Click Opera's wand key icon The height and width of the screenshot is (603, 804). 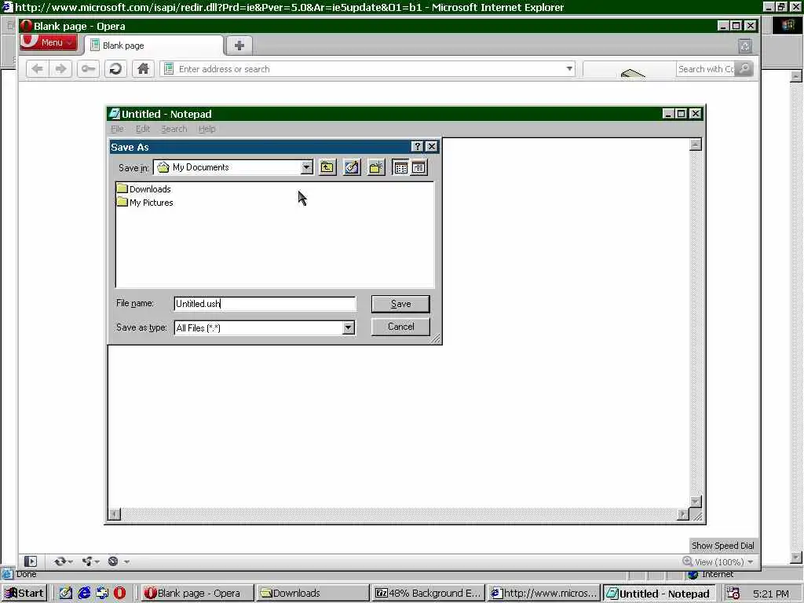88,69
